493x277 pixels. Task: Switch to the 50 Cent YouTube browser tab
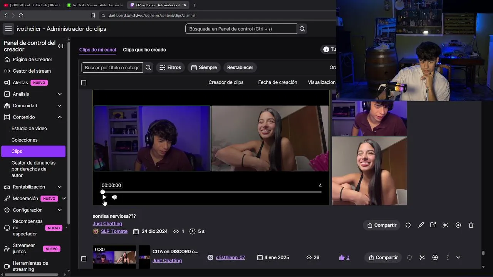[32, 5]
